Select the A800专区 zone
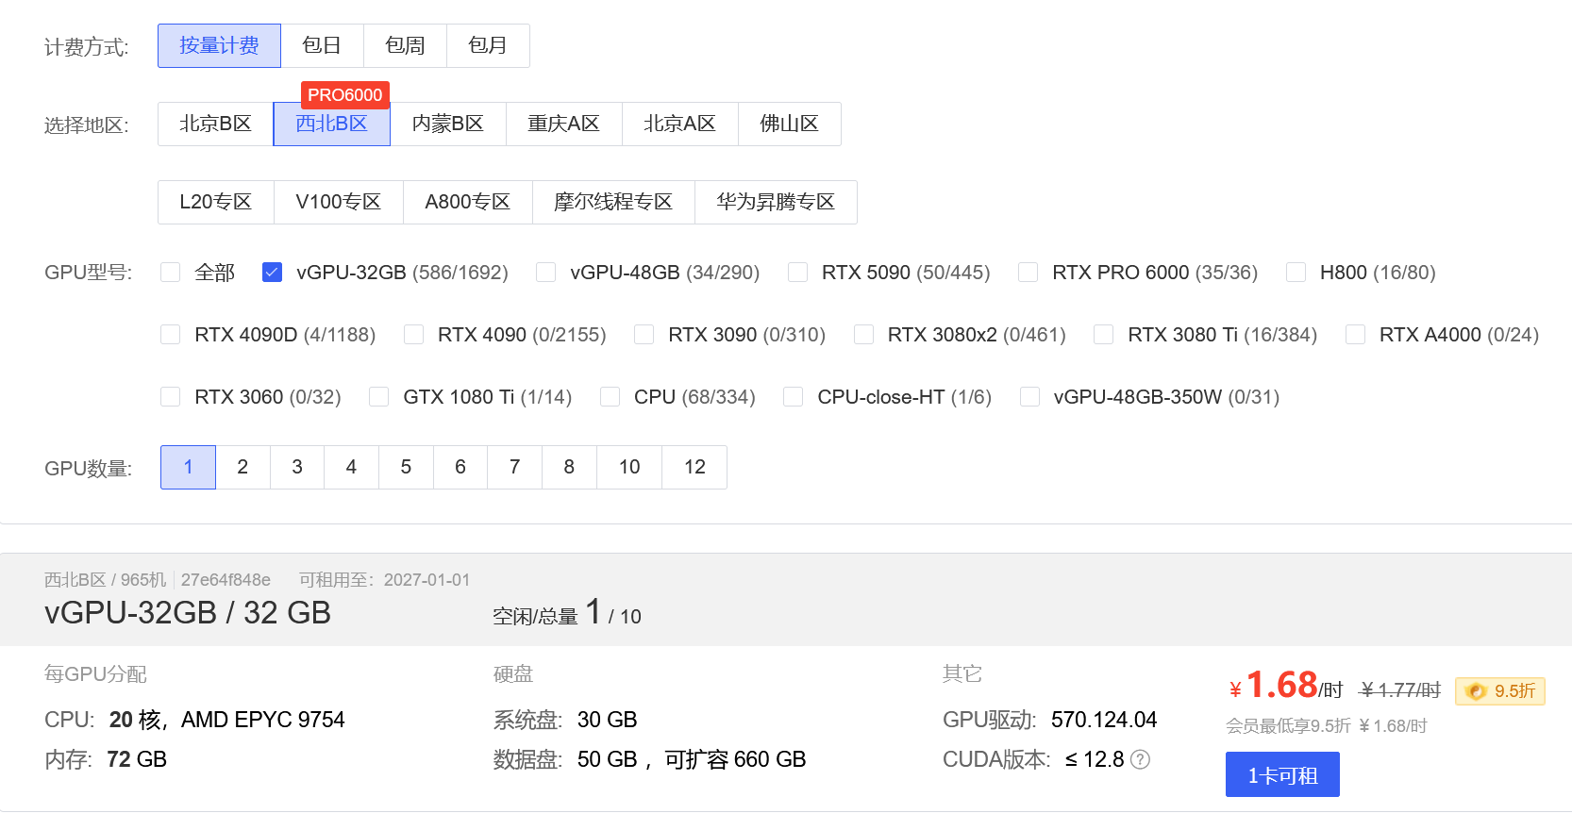This screenshot has height=830, width=1572. tap(467, 202)
